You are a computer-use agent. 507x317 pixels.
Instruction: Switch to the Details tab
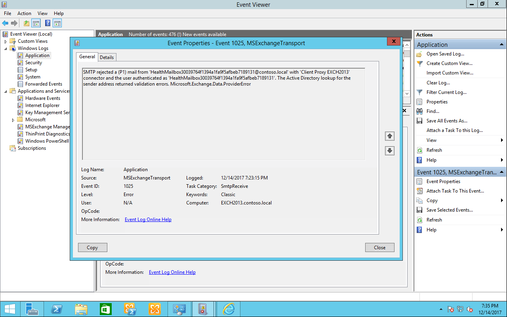(x=107, y=57)
